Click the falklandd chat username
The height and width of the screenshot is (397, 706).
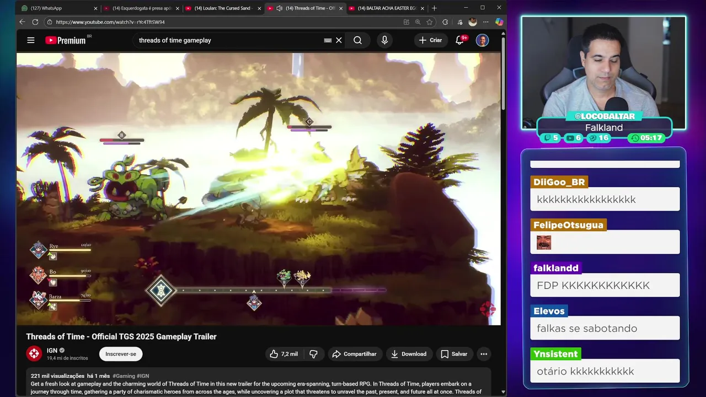coord(556,268)
